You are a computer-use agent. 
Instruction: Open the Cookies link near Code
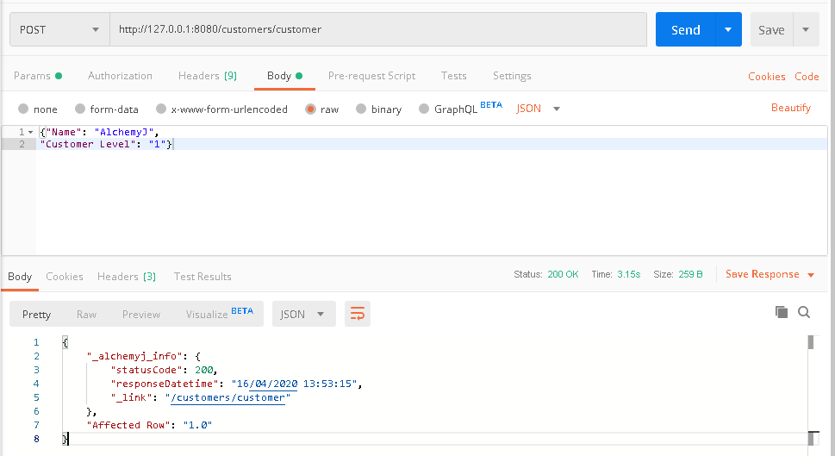click(x=766, y=77)
